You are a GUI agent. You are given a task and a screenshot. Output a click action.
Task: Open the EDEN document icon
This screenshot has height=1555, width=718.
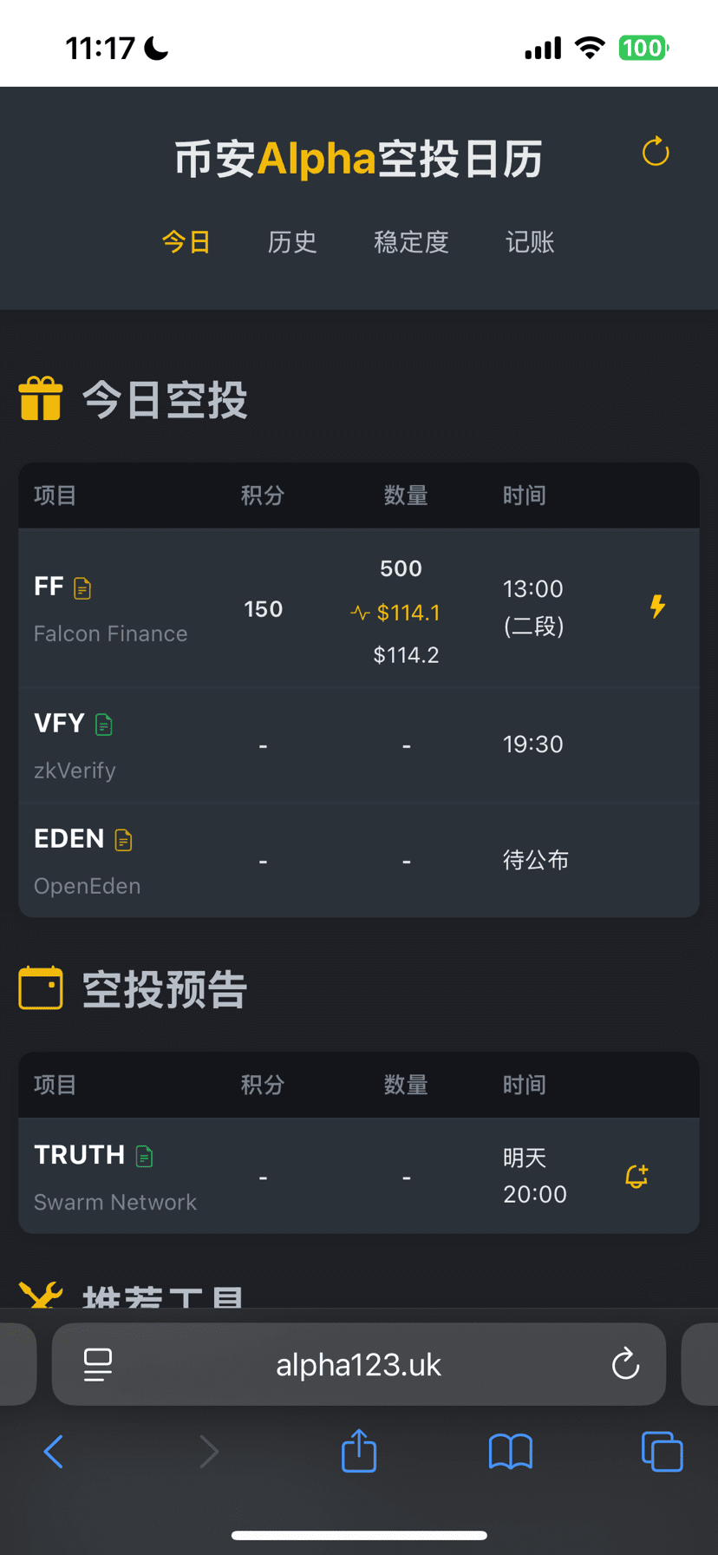point(124,840)
